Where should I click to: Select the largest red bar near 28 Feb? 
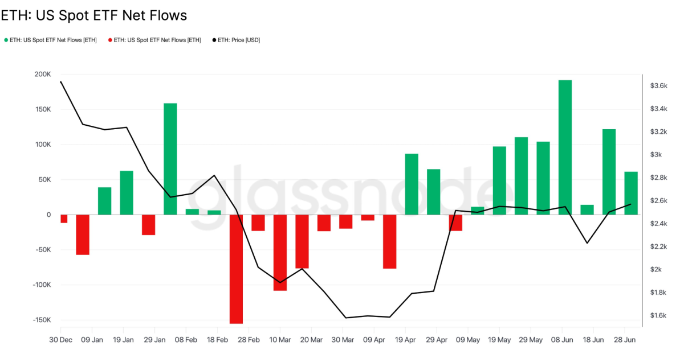pos(236,269)
